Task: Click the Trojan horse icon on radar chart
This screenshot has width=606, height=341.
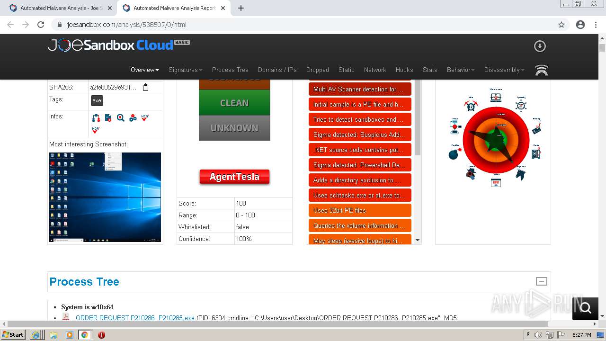Action: pyautogui.click(x=520, y=174)
